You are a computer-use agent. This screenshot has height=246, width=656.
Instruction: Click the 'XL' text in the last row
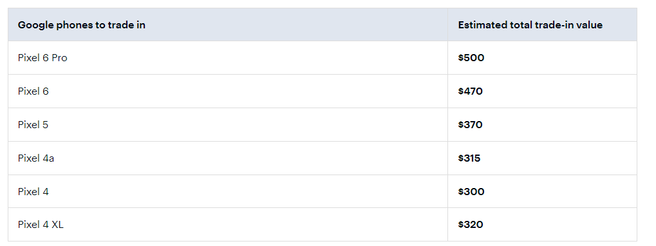point(58,225)
